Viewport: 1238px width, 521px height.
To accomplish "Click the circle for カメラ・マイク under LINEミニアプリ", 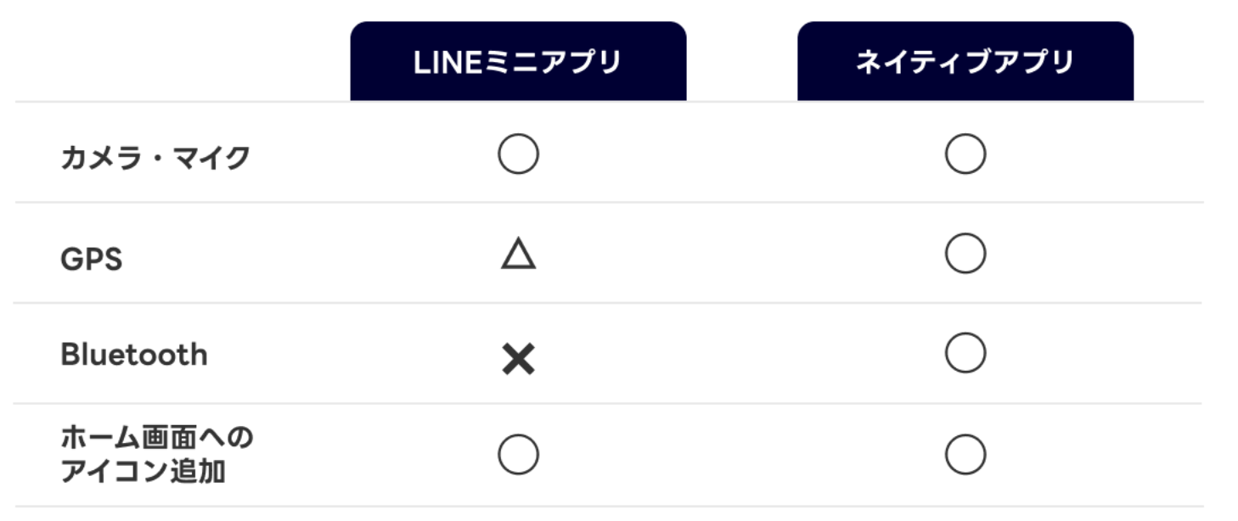I will (x=518, y=155).
